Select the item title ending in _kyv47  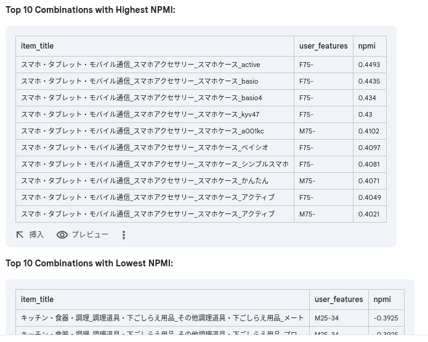(x=140, y=114)
